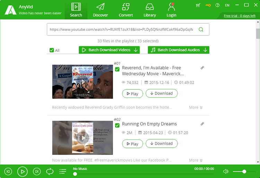Click Free trial - 0 days left link
Viewport: 260px width, 178px height.
pos(240,16)
